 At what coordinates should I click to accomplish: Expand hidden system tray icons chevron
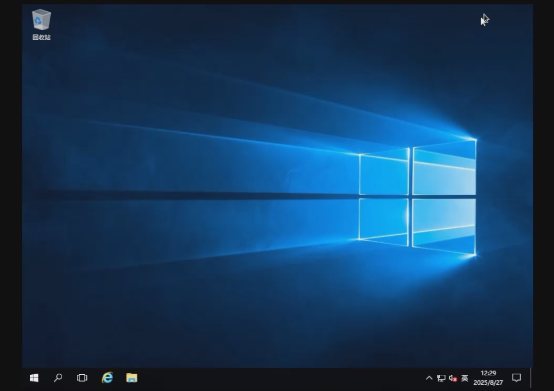429,378
